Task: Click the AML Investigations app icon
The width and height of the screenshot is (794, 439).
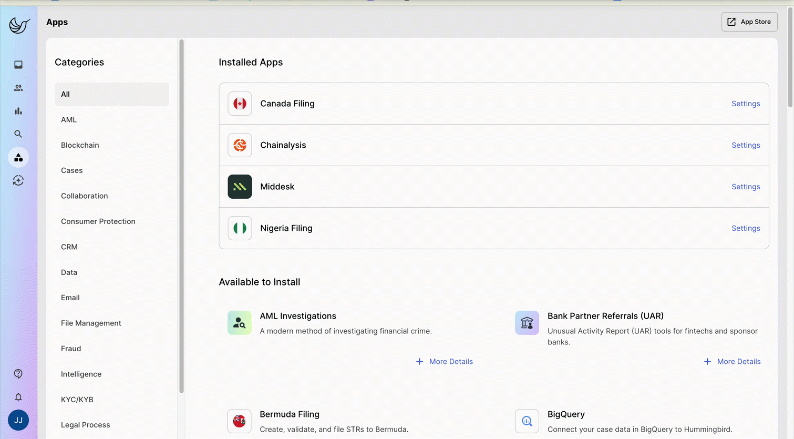Action: tap(240, 323)
